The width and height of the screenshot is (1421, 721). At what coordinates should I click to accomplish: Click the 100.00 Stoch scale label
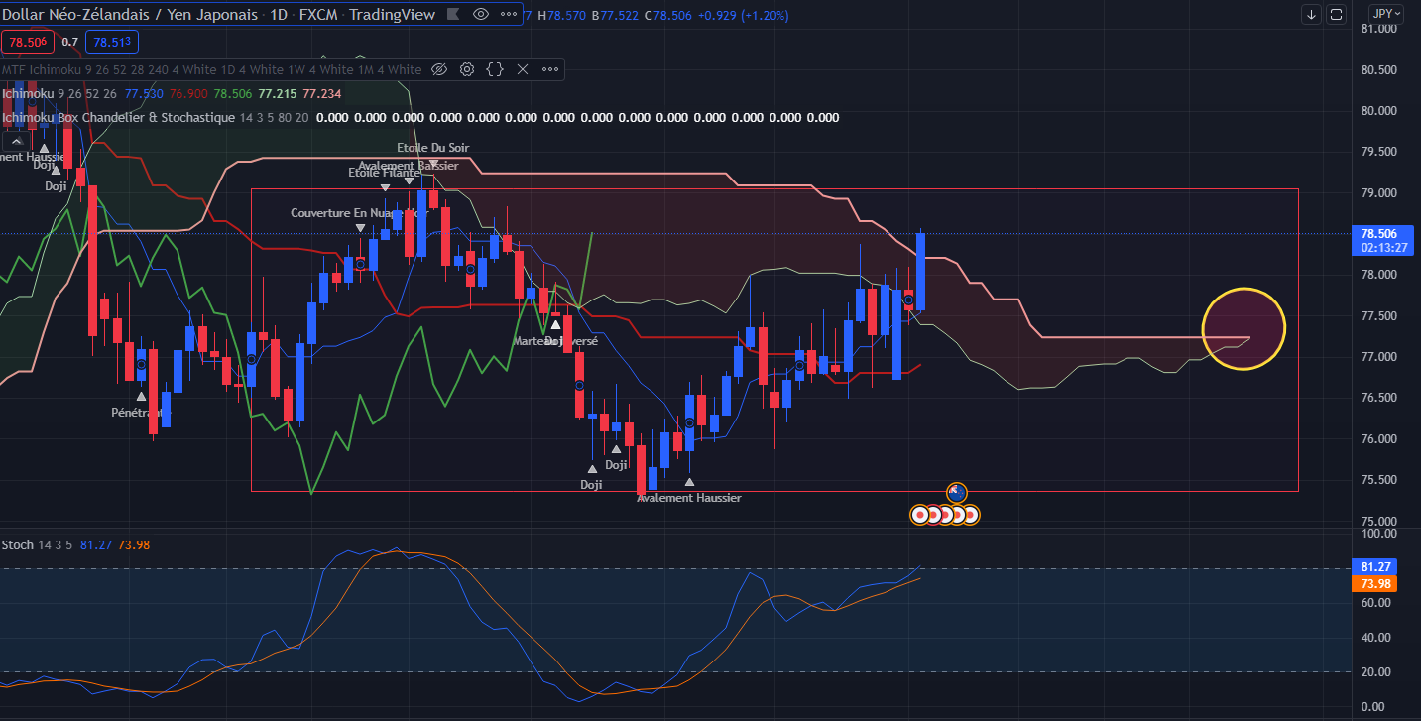[1377, 534]
